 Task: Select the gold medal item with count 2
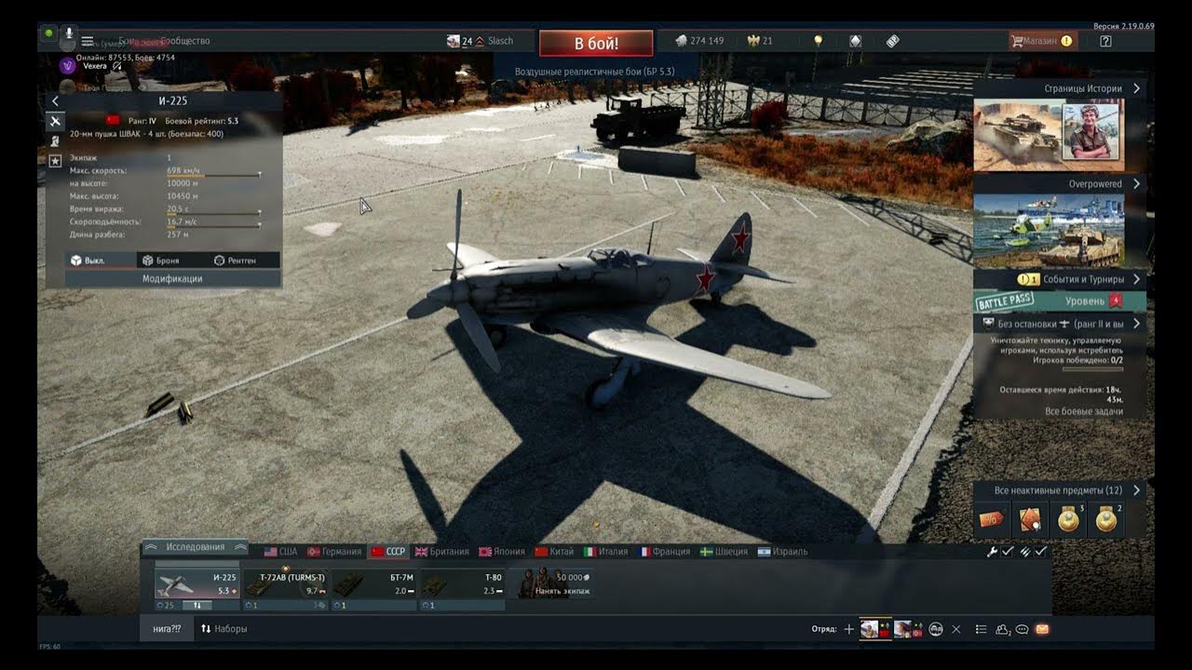click(x=1106, y=520)
